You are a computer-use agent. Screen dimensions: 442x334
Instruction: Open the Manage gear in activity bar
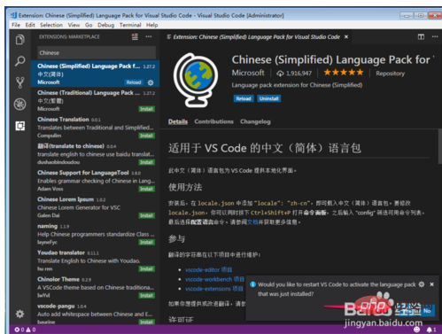tap(19, 314)
